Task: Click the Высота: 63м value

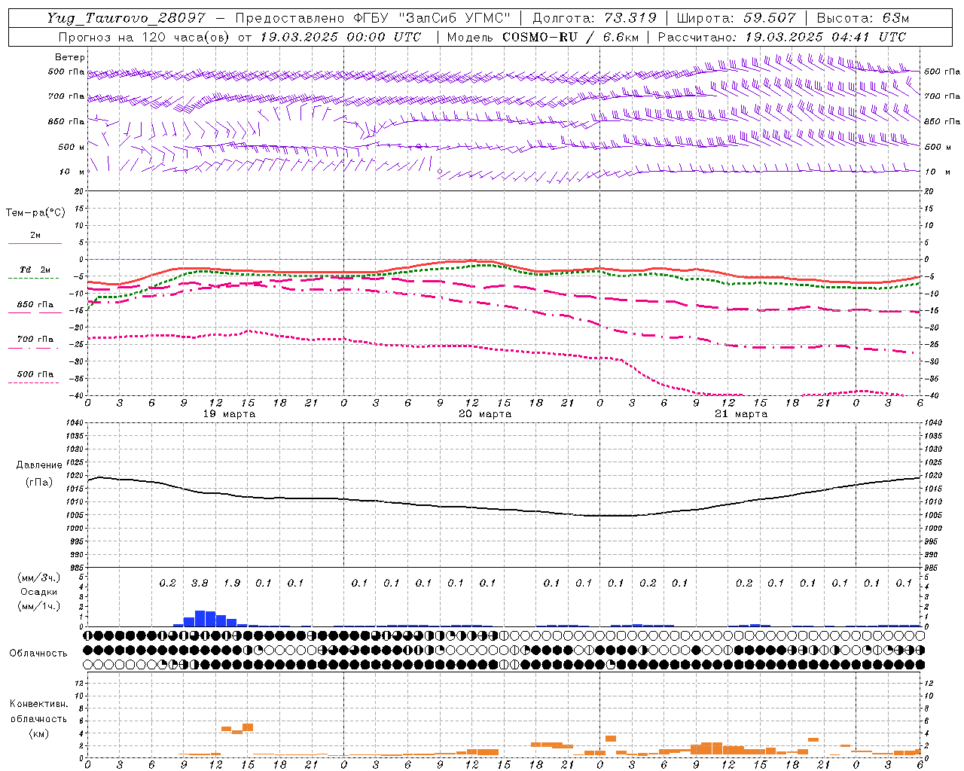Action: pyautogui.click(x=862, y=18)
